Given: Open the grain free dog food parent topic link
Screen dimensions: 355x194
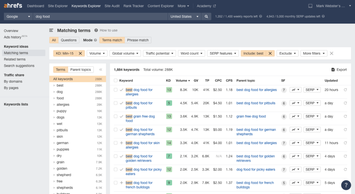Looking at the screenshot, I should [251, 117].
